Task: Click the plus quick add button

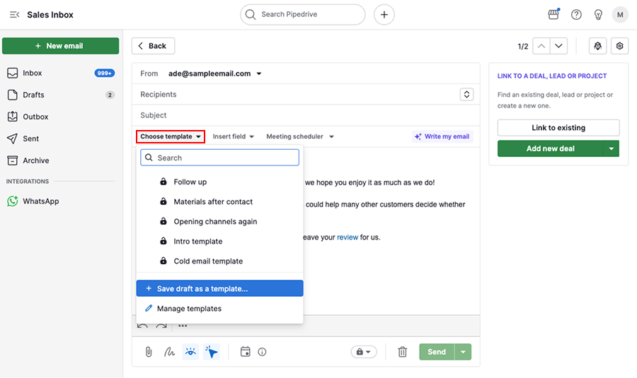Action: pyautogui.click(x=384, y=15)
